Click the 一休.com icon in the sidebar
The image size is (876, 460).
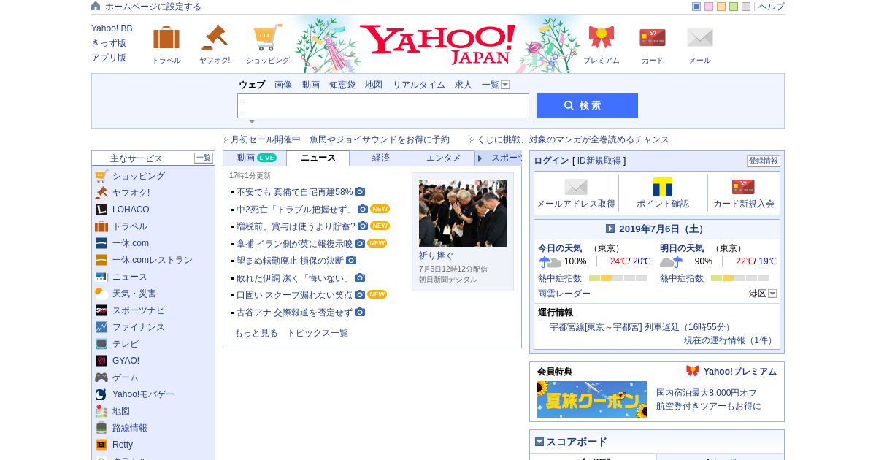(101, 243)
